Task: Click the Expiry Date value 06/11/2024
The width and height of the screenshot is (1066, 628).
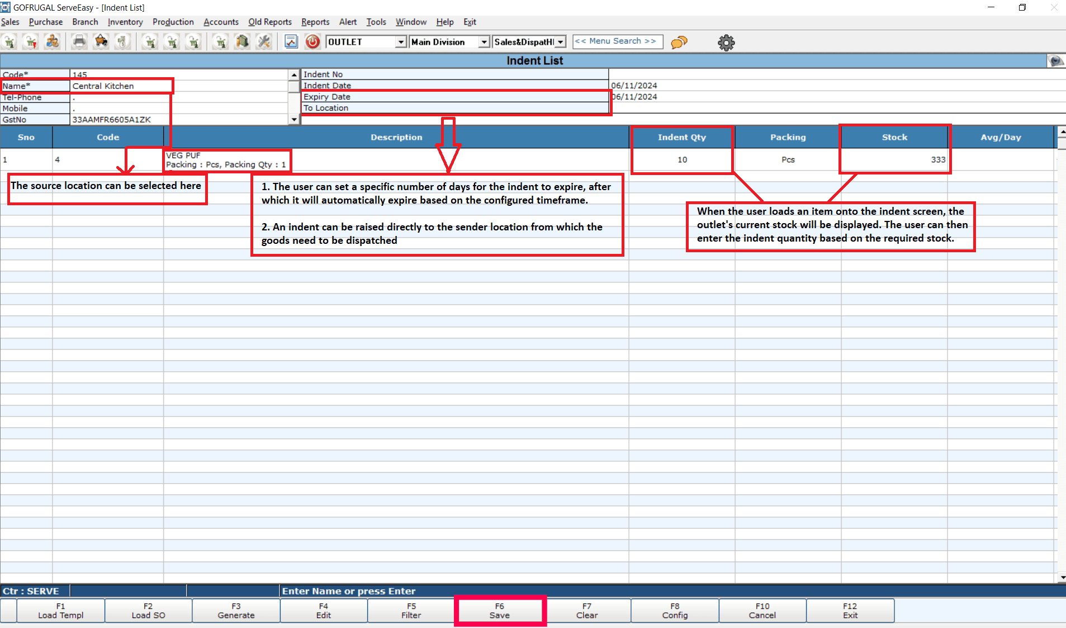Action: click(634, 97)
